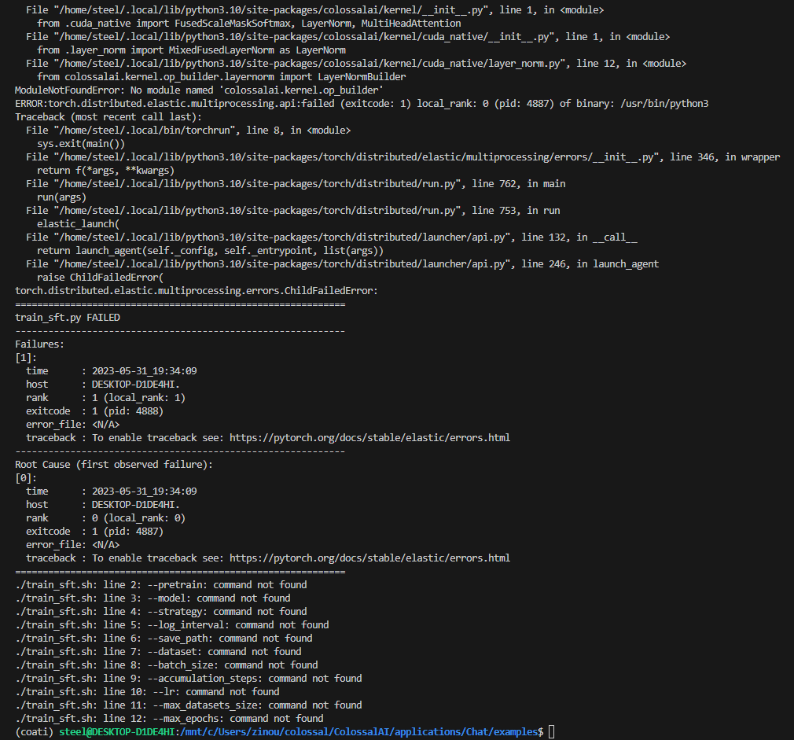The height and width of the screenshot is (740, 794).
Task: Click the elastic_launch call in run.py traceback
Action: click(79, 223)
